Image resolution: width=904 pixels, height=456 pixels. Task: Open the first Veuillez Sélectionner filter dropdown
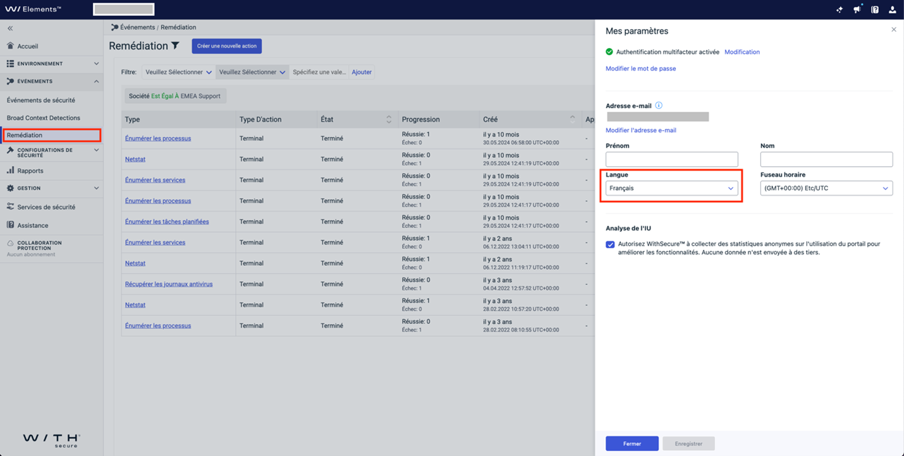178,72
